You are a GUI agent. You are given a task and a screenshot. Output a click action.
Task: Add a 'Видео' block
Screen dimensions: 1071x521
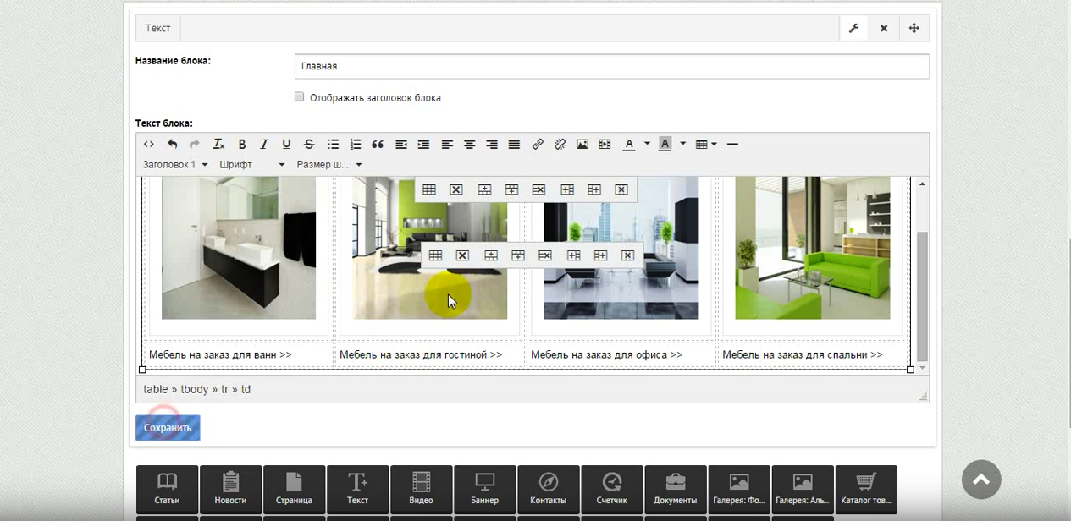(x=421, y=490)
